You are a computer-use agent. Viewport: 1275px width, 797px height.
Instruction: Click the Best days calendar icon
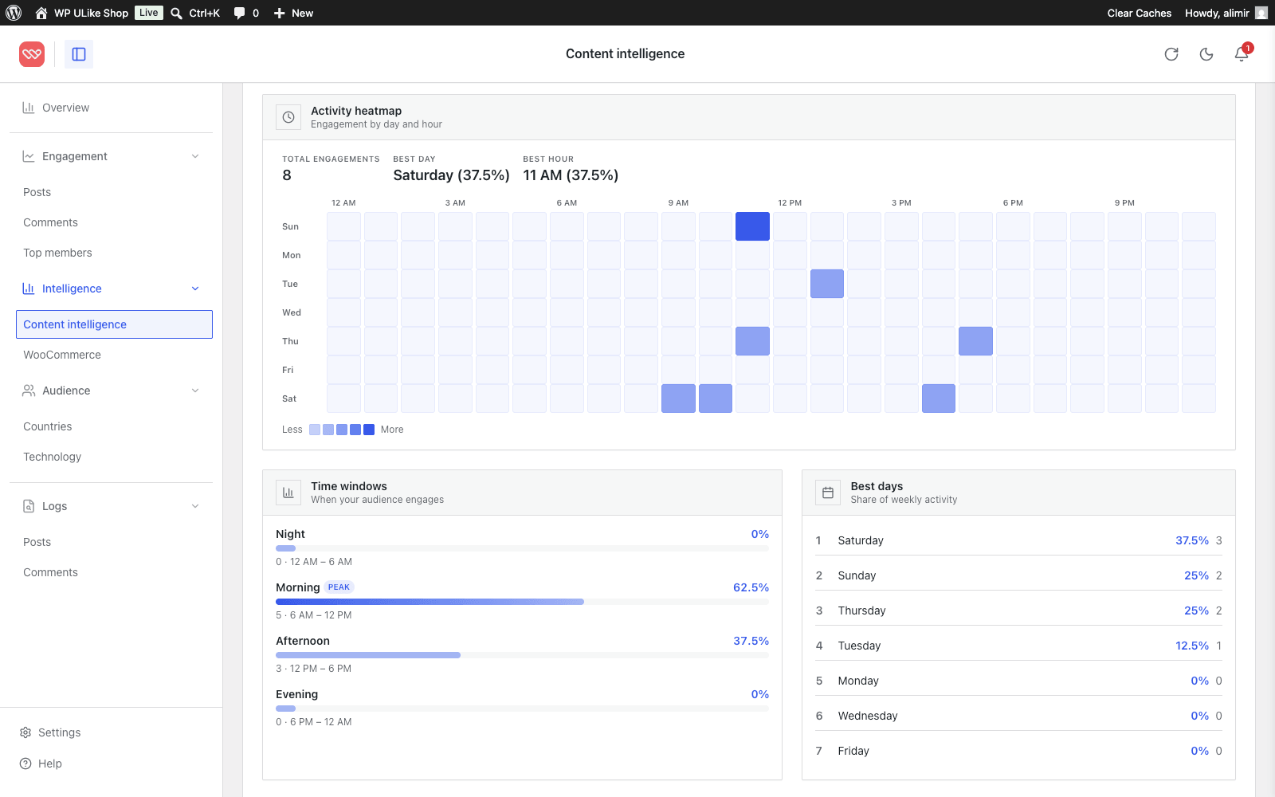pos(828,493)
